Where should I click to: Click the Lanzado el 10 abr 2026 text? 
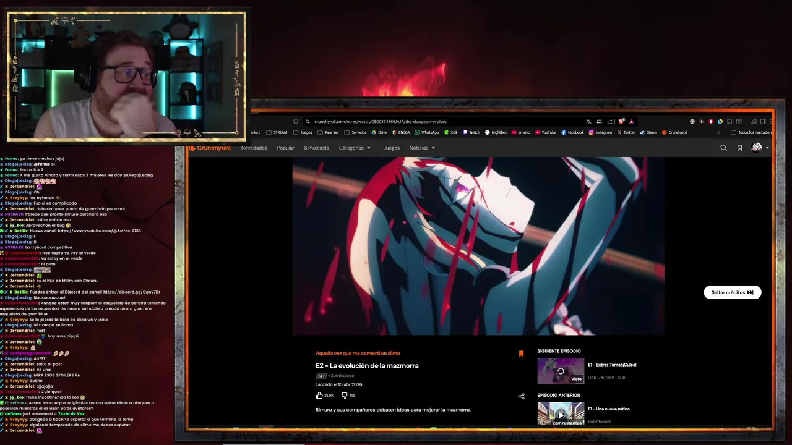[x=338, y=384]
